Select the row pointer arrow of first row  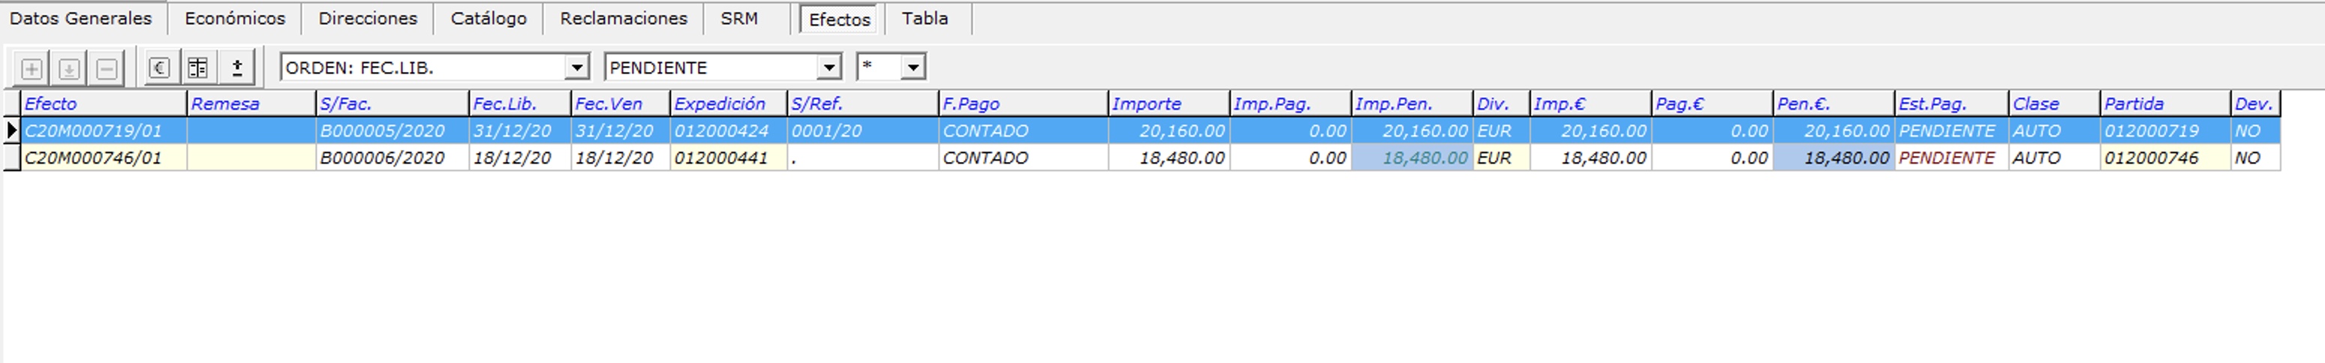click(11, 131)
